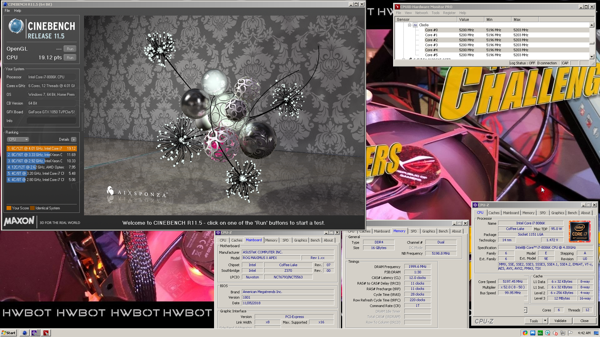Screen dimensions: 600x337
Task: Open the processor selection dropdown in CPU-Z
Action: pyautogui.click(x=526, y=310)
